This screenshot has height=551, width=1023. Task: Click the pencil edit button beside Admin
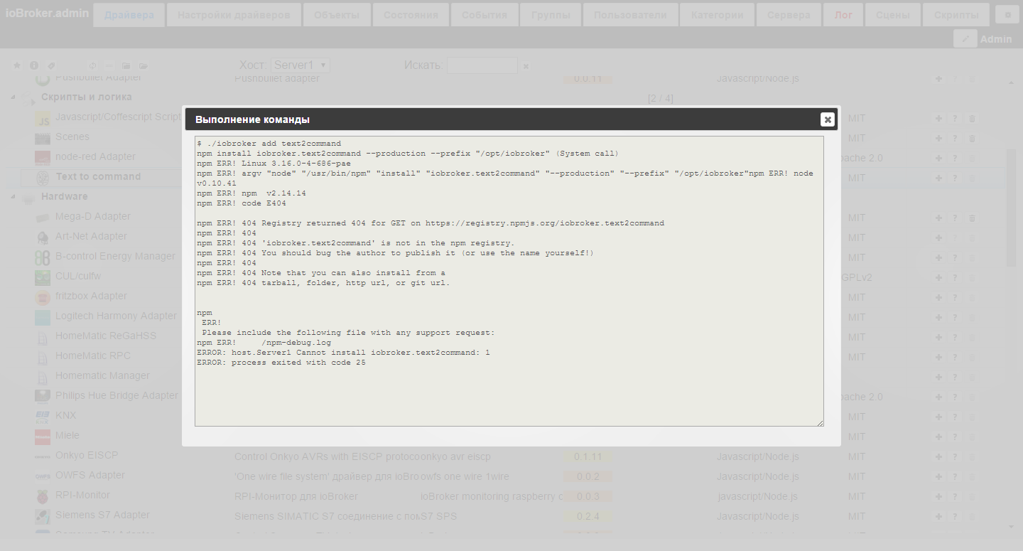965,39
